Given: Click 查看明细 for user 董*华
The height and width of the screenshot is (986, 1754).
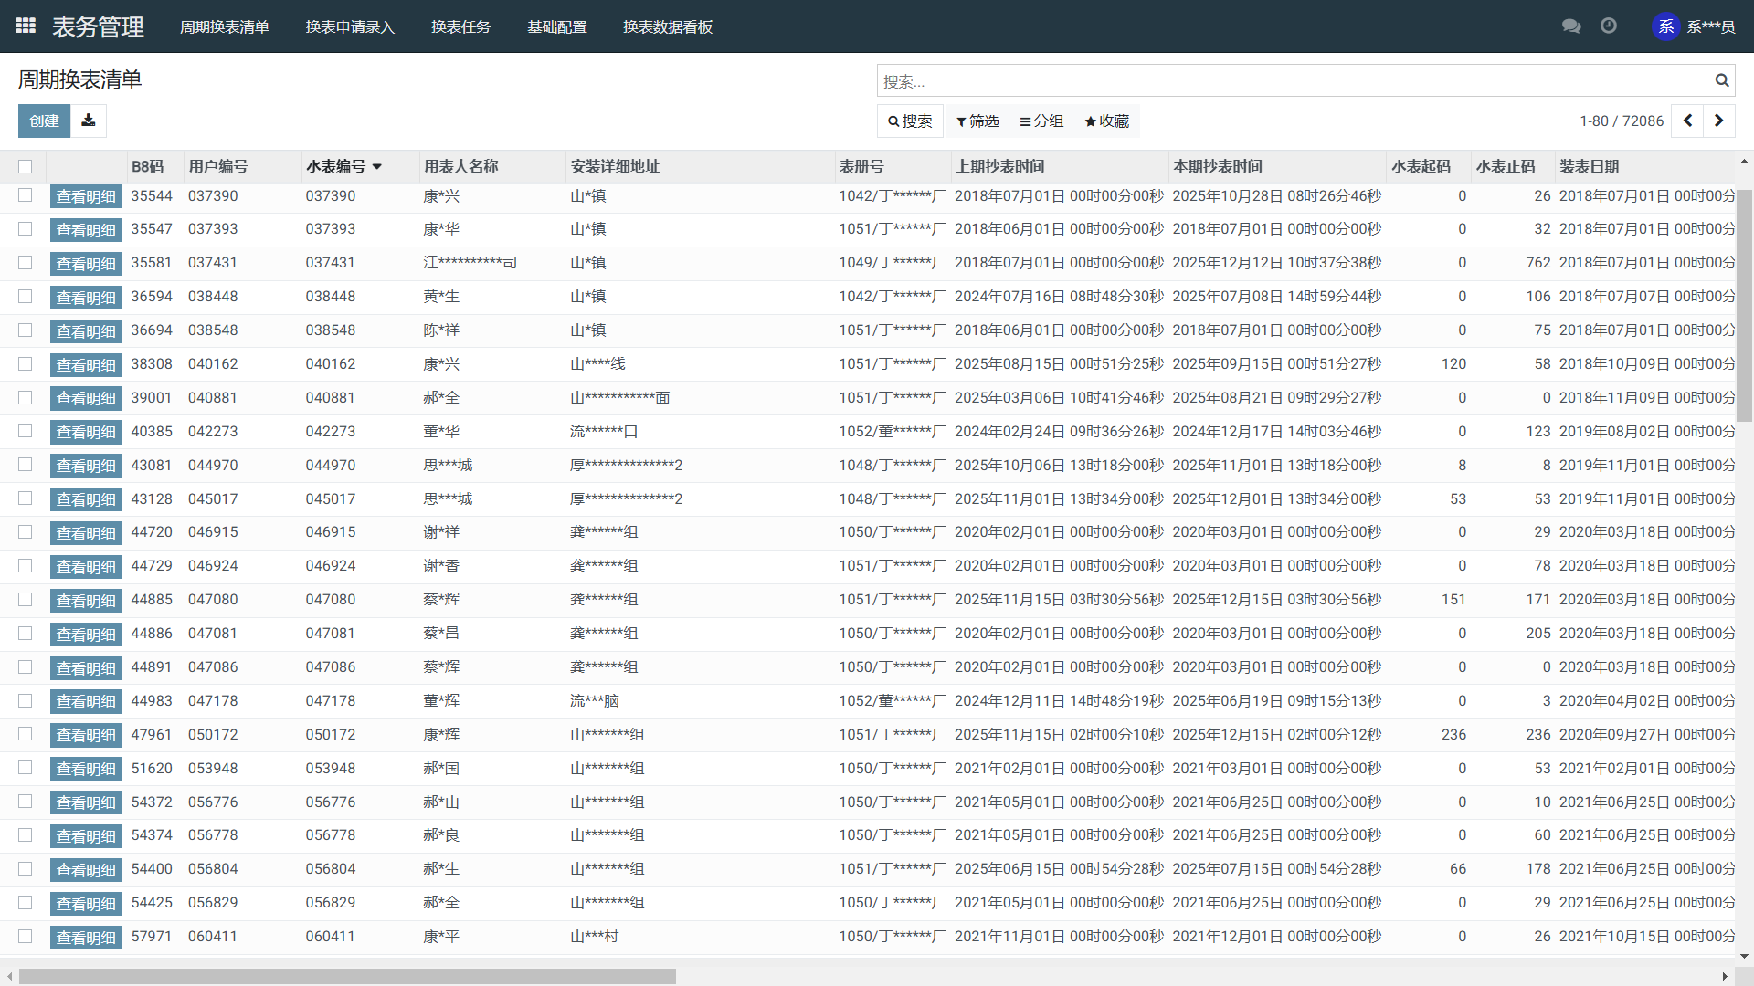Looking at the screenshot, I should click(86, 431).
